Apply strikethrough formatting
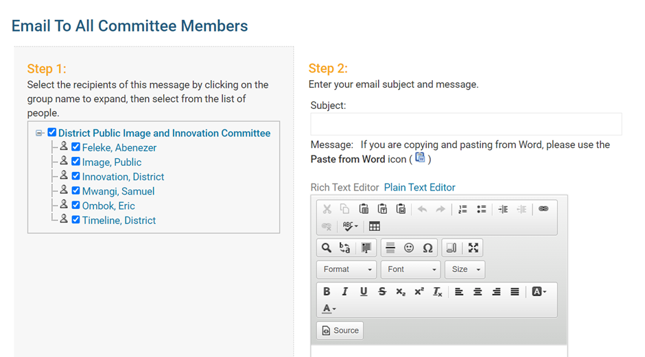The image size is (645, 357). 382,291
